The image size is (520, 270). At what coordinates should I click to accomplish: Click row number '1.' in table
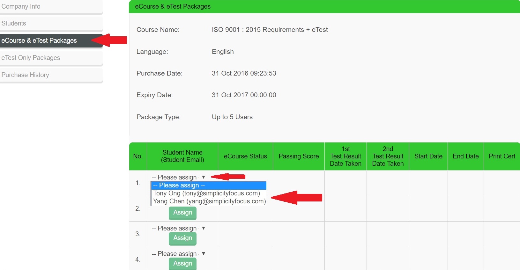pyautogui.click(x=138, y=183)
